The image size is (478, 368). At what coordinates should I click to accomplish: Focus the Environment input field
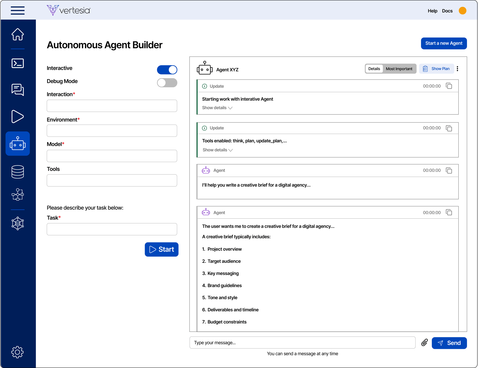pyautogui.click(x=112, y=131)
